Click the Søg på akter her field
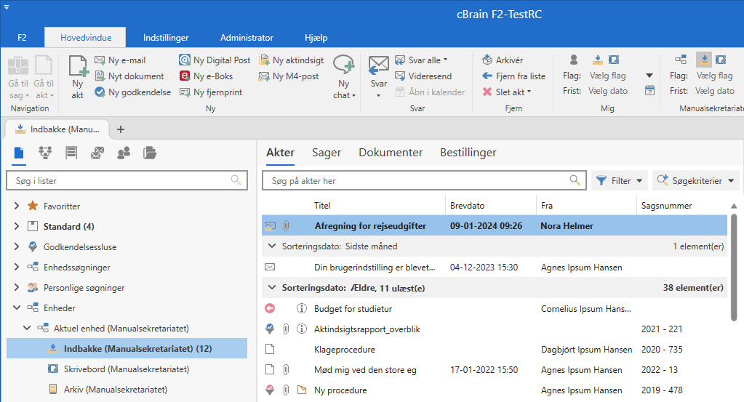Screen dimensions: 744x402 click(x=415, y=180)
